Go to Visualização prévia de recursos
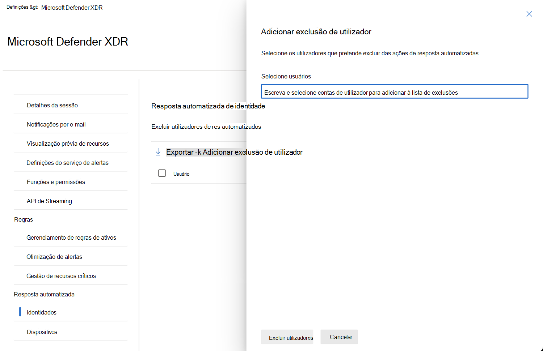This screenshot has width=543, height=351. [x=68, y=144]
